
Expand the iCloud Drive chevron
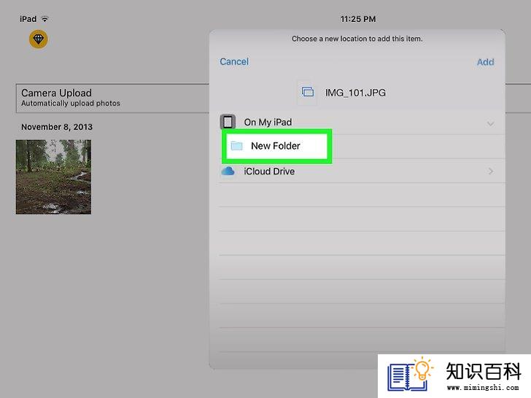pos(491,171)
